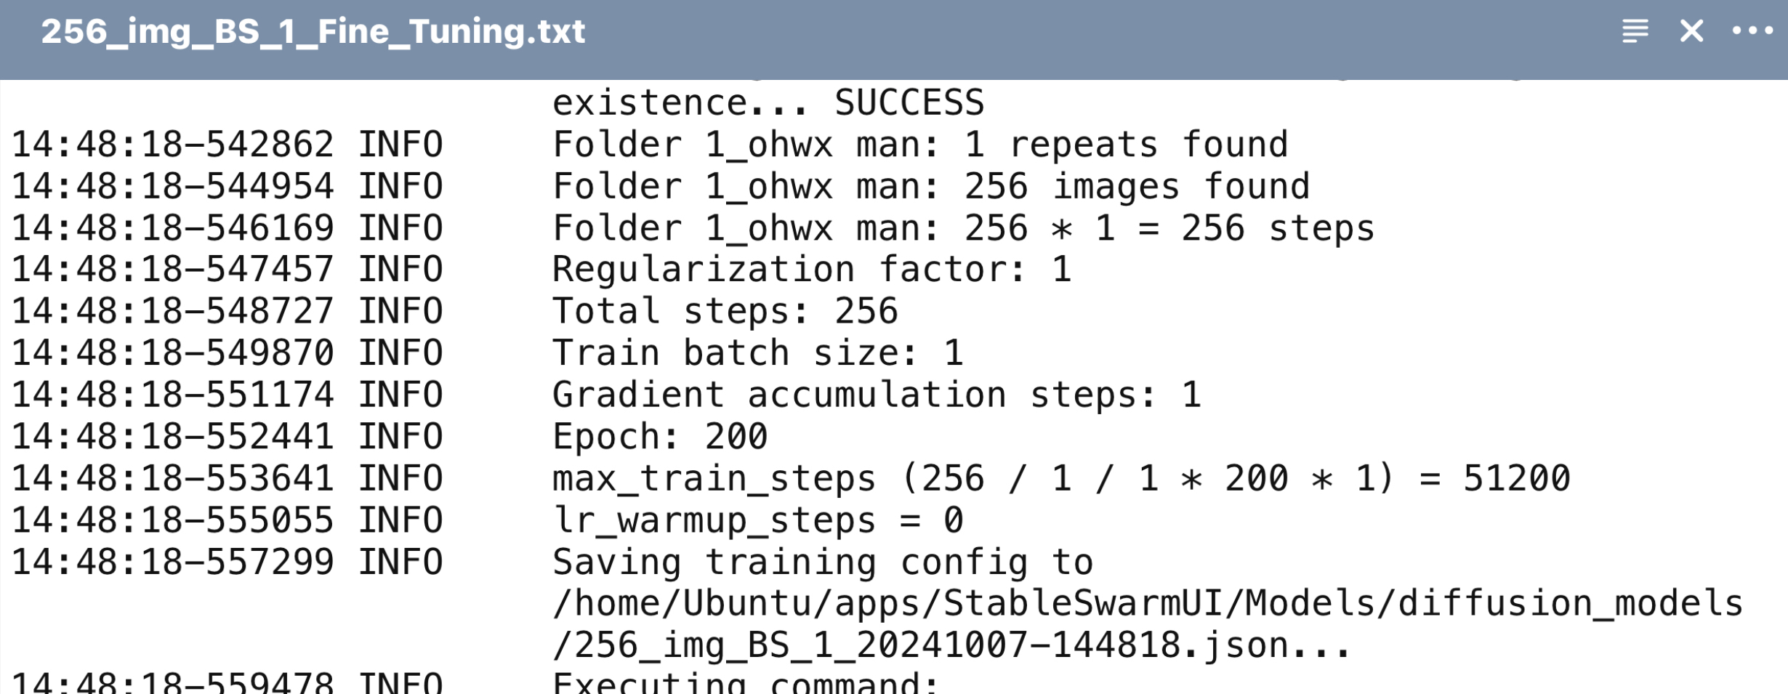
Task: Click the 256_img_BS_1_20241007-144818.json filename
Action: pos(951,645)
